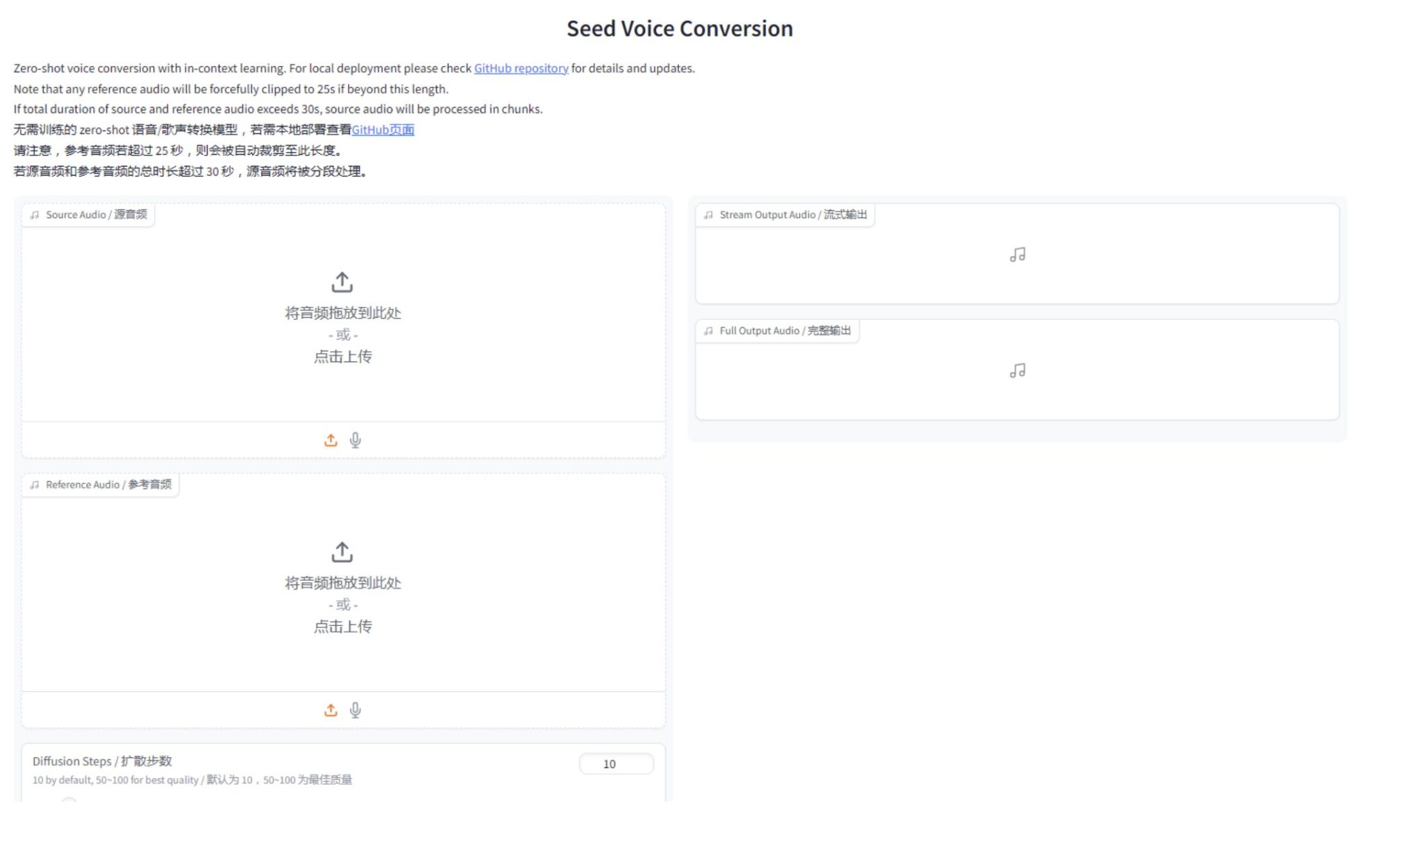Switch Source Audio to microphone recording
1422x846 pixels.
pyautogui.click(x=355, y=441)
